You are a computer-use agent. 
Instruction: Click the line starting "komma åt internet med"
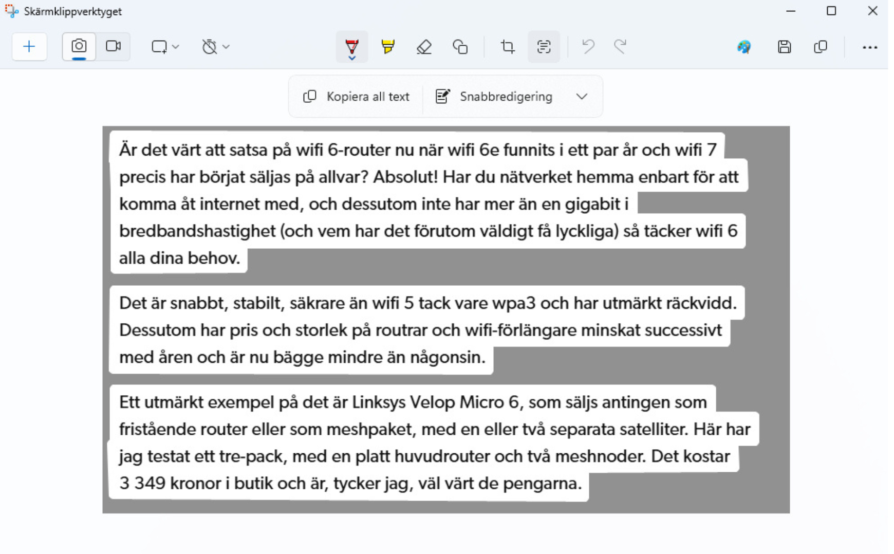[374, 205]
